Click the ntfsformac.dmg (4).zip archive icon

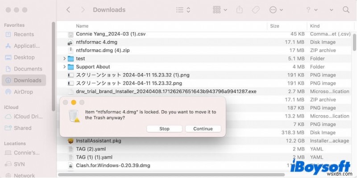tap(71, 50)
